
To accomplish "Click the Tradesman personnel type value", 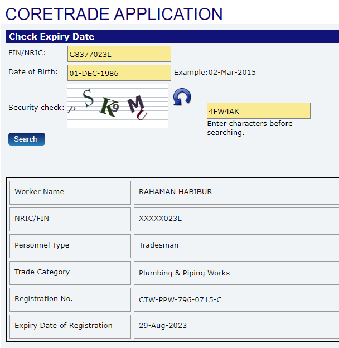I will pos(158,245).
